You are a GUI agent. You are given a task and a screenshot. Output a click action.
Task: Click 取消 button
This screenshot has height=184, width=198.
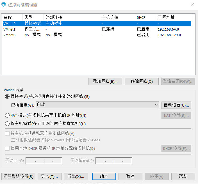[x=130, y=176]
